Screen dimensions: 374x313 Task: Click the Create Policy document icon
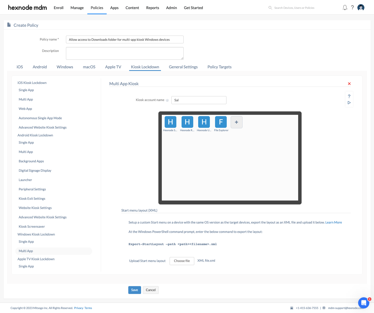(x=9, y=25)
